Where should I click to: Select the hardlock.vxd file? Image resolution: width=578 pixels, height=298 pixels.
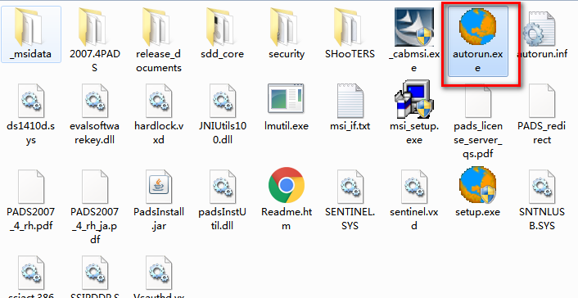159,115
